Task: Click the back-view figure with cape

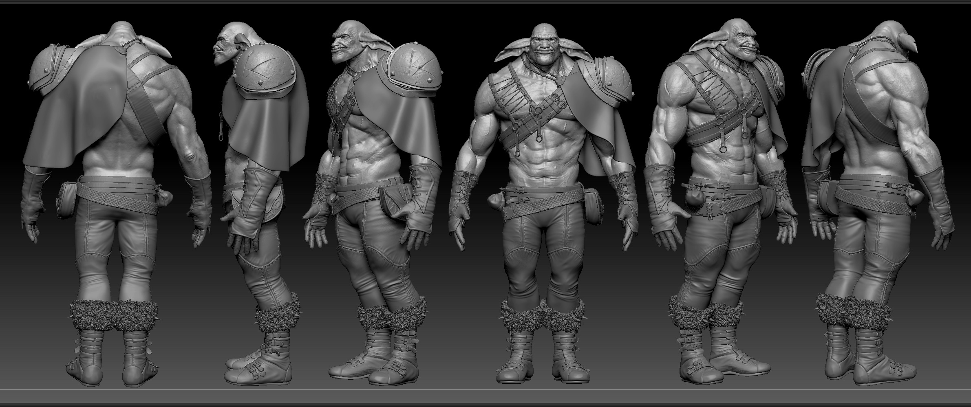Action: click(116, 204)
